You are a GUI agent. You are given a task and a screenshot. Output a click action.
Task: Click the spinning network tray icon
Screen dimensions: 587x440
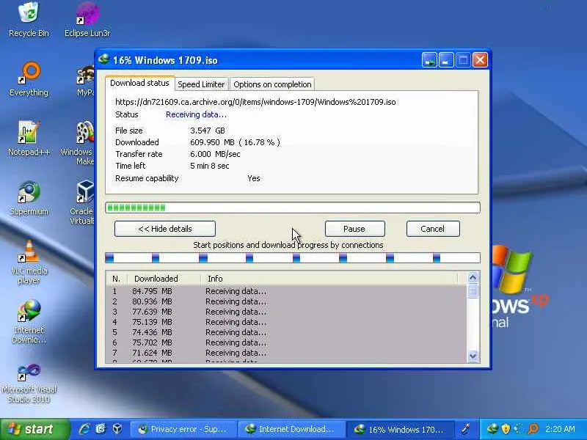519,429
